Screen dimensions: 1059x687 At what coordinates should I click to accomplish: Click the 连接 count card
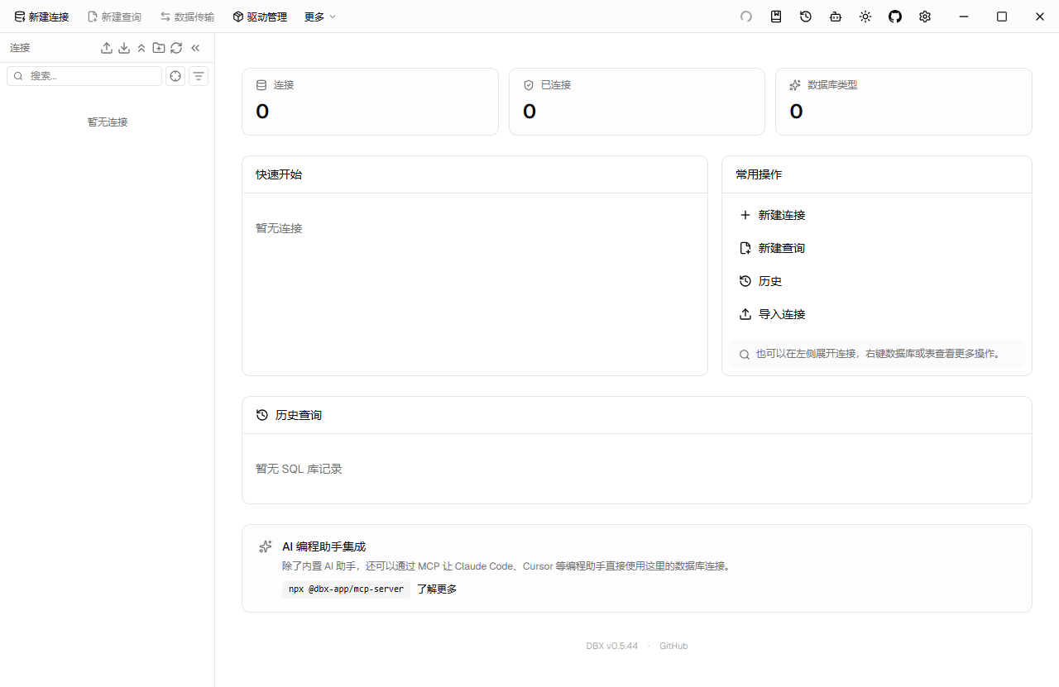click(x=370, y=102)
